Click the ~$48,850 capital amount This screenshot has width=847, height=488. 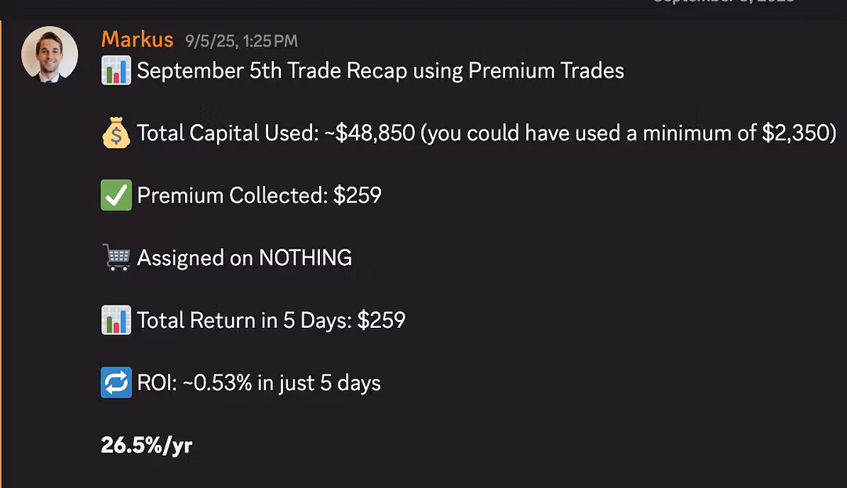(x=368, y=133)
